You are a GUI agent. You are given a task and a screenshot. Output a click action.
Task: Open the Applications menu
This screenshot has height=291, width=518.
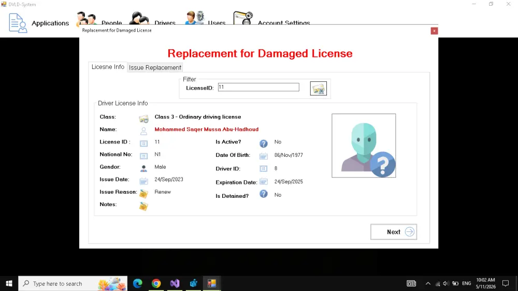coord(39,23)
